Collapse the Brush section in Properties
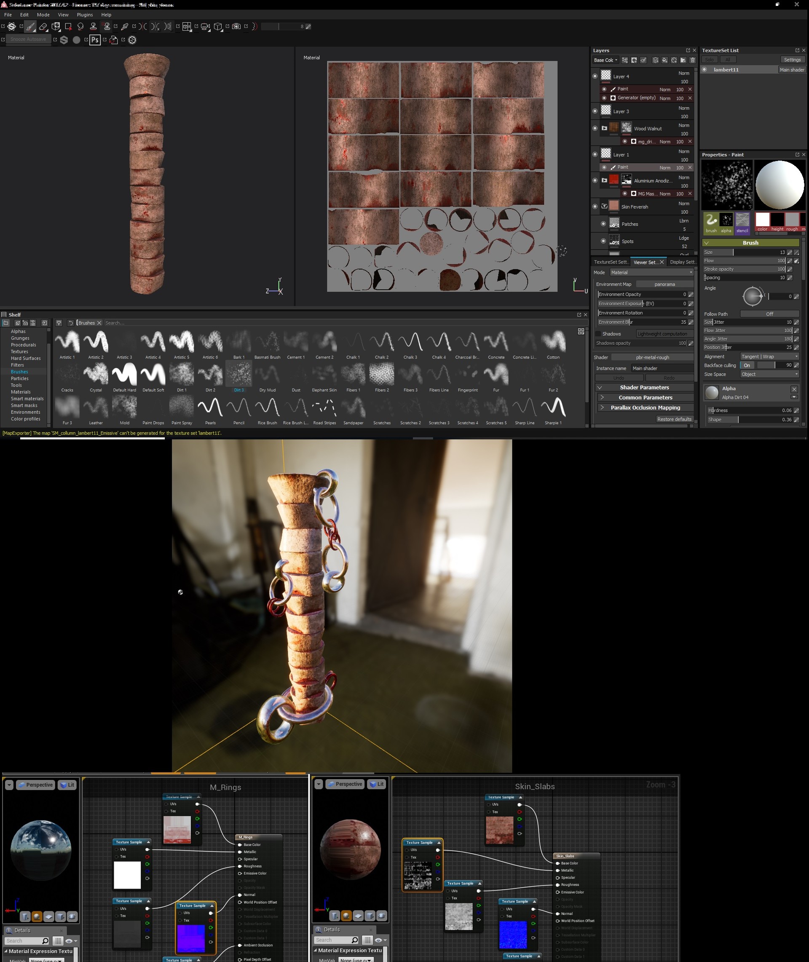 (x=707, y=243)
